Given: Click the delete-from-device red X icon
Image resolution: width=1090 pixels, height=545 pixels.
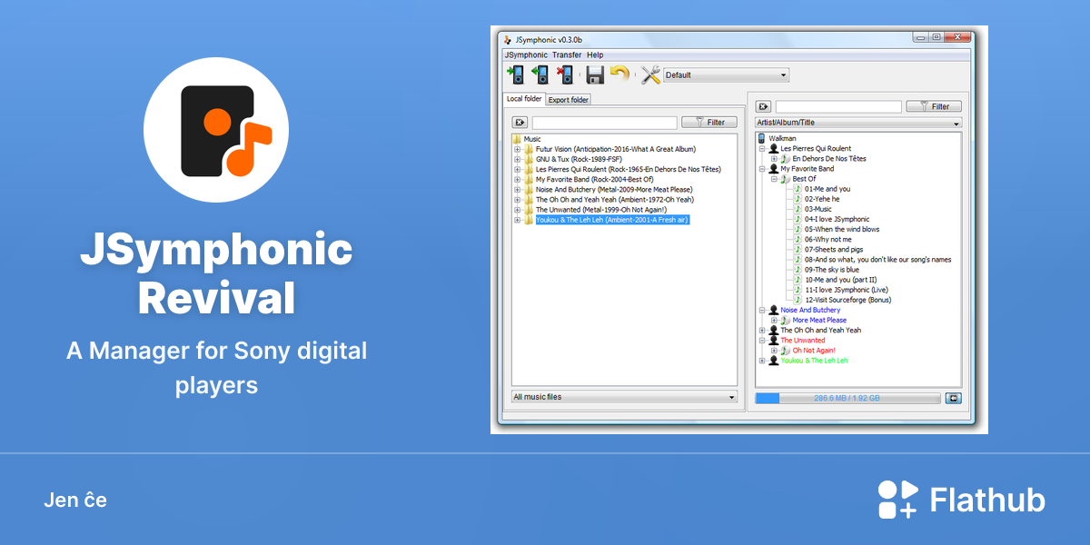Looking at the screenshot, I should (x=565, y=75).
